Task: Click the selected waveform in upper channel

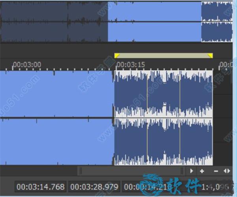Action: click(x=163, y=94)
